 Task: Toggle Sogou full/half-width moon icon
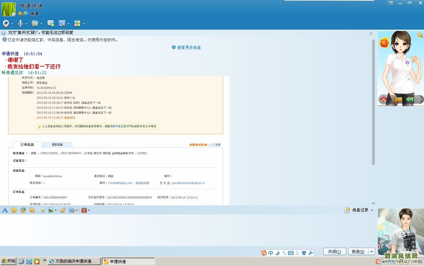tap(277, 253)
